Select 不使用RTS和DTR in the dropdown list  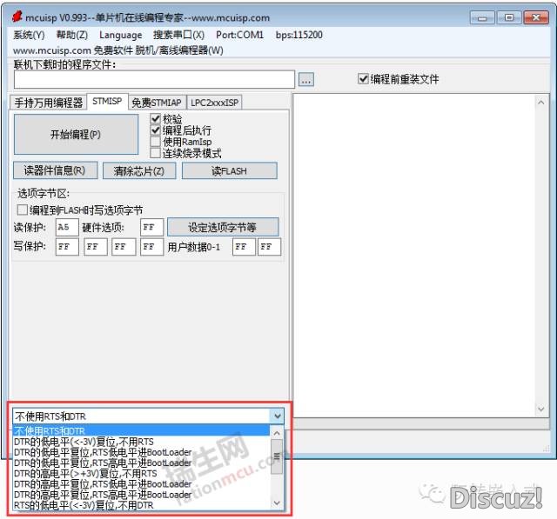(x=141, y=430)
